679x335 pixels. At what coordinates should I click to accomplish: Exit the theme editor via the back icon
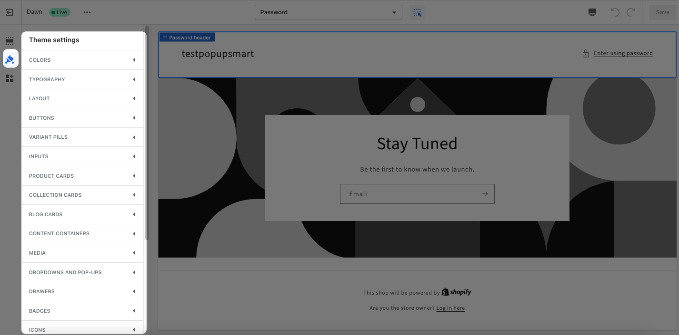point(10,12)
